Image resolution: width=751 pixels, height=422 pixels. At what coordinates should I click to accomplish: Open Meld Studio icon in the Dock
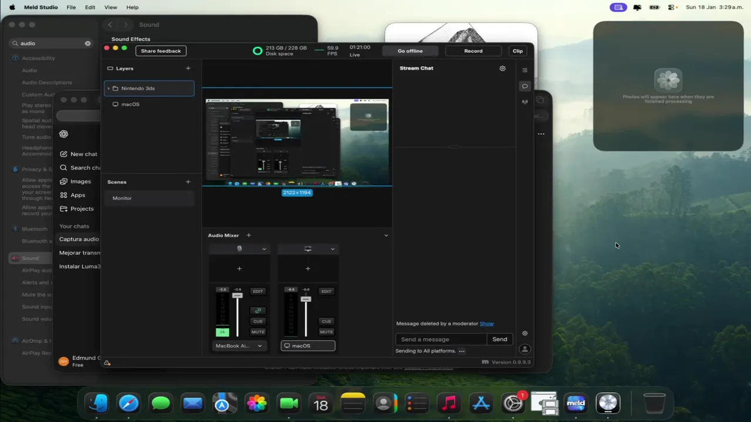(x=576, y=403)
